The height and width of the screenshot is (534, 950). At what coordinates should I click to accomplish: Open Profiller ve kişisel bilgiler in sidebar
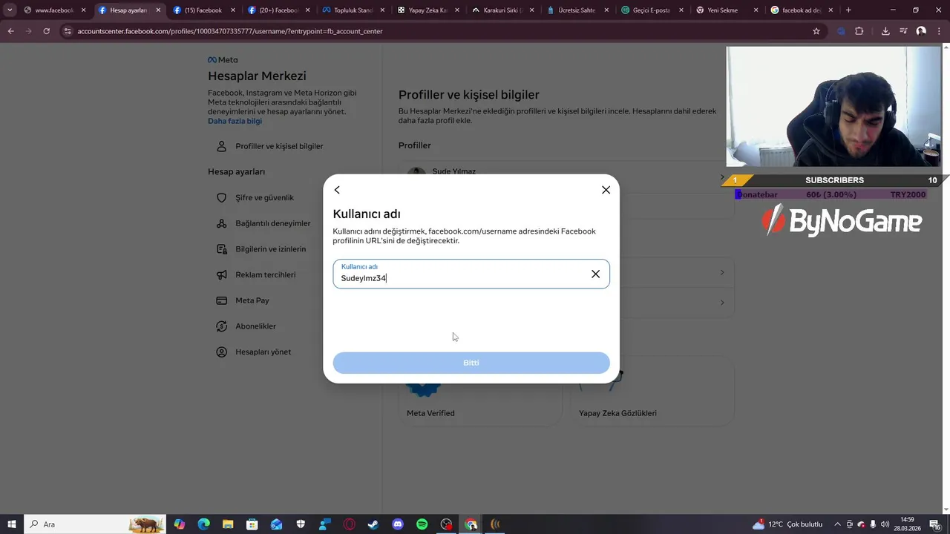click(x=278, y=146)
